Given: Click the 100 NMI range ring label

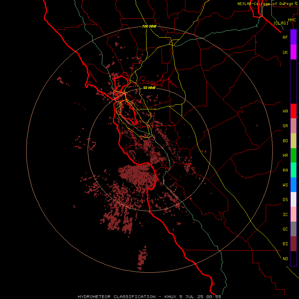Looking at the screenshot, I should click(x=149, y=26).
